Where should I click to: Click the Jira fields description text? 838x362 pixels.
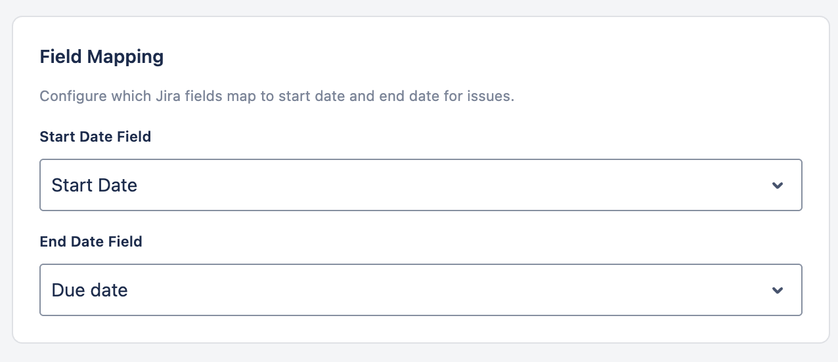coord(276,96)
